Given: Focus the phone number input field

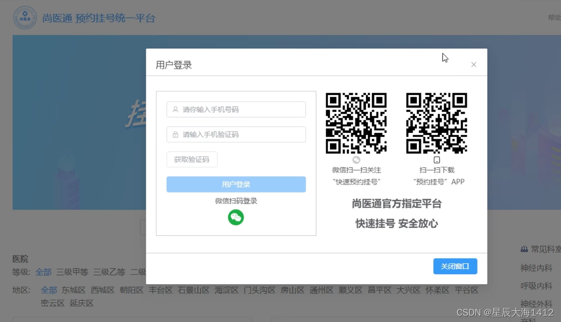Looking at the screenshot, I should (236, 110).
